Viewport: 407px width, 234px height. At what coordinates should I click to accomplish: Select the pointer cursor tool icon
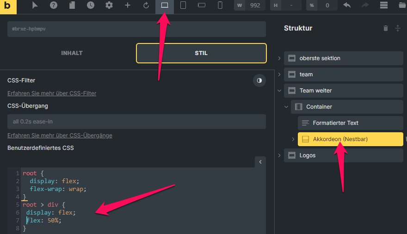35,5
